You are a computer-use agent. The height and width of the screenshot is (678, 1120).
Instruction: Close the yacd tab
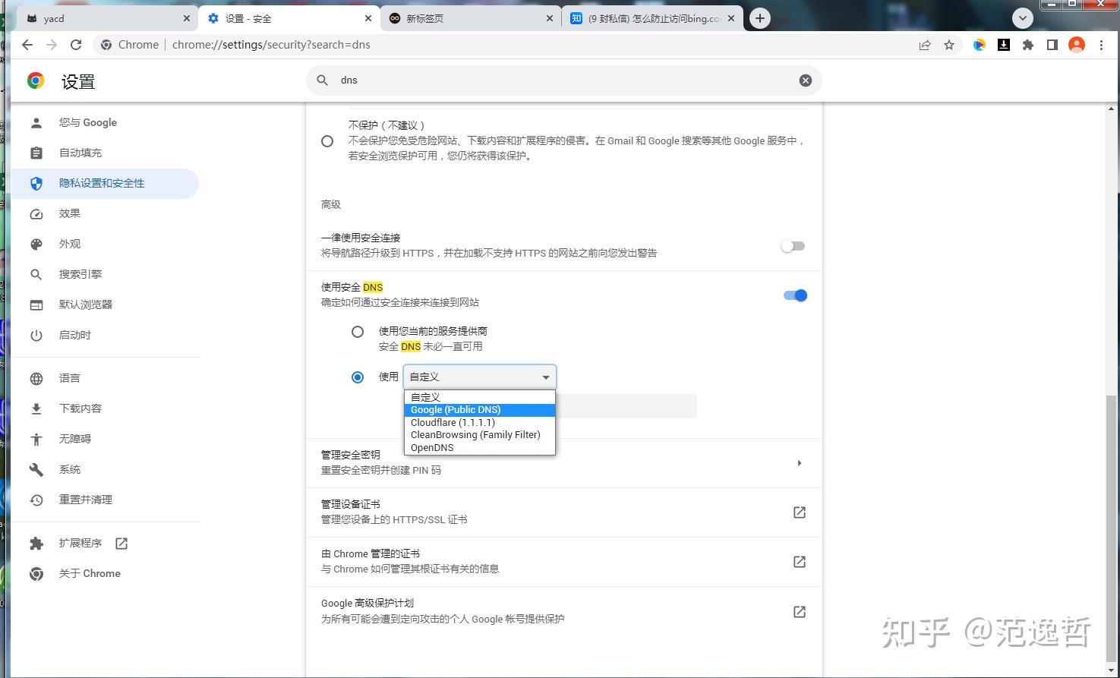[187, 18]
